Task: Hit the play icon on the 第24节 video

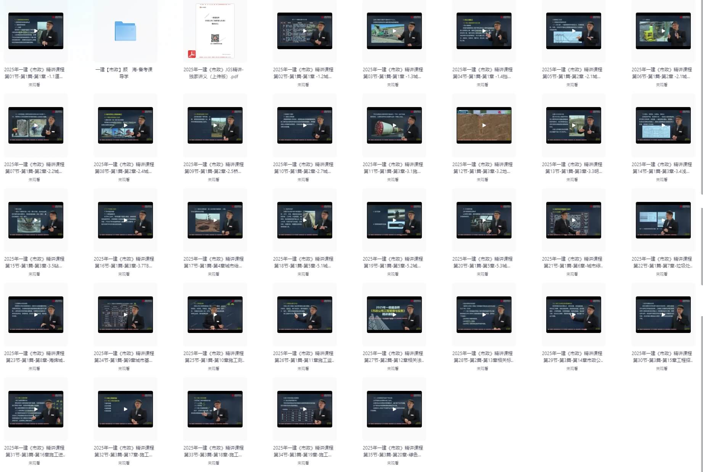Action: pos(125,315)
